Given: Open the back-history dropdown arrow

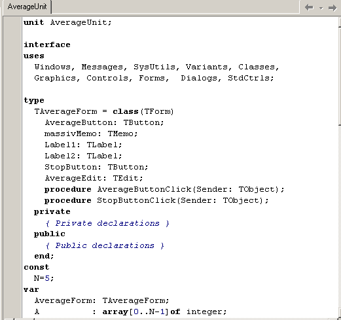Looking at the screenshot, I should [x=321, y=8].
